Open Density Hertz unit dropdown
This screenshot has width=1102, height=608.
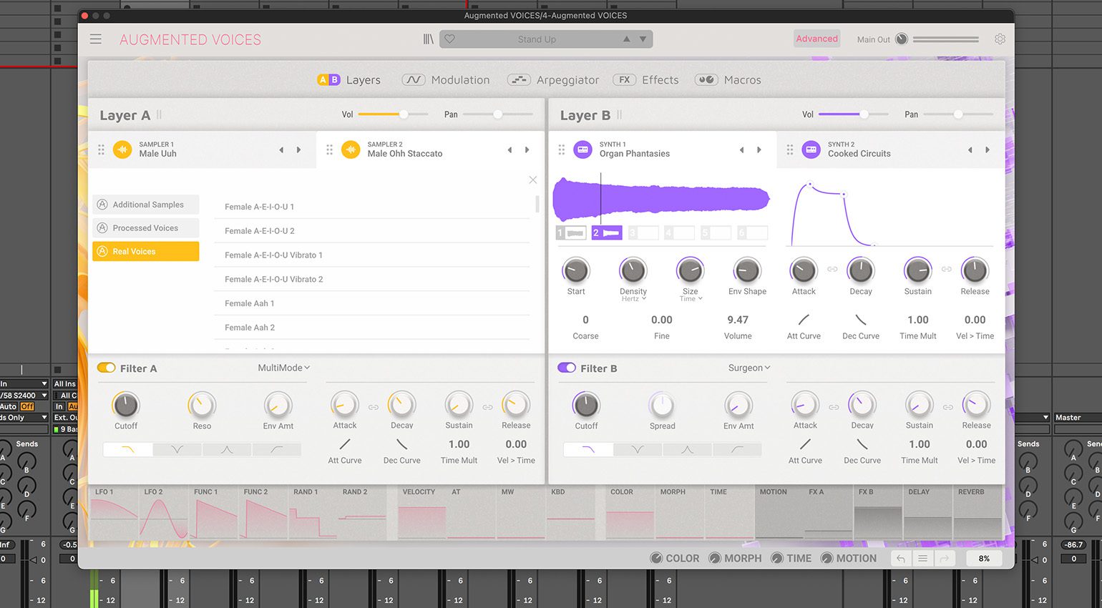[x=633, y=299]
